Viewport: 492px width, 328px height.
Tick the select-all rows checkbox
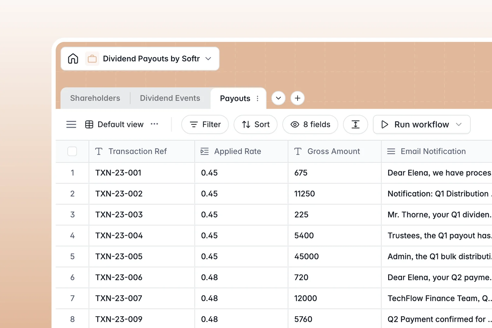click(72, 151)
